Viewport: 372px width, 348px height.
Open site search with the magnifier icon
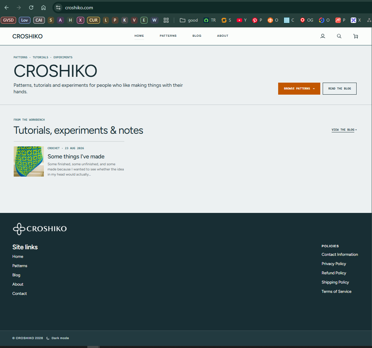click(x=339, y=36)
